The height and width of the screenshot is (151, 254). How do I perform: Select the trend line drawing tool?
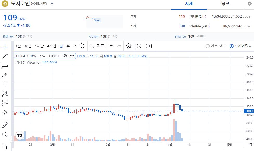[x=5, y=56]
